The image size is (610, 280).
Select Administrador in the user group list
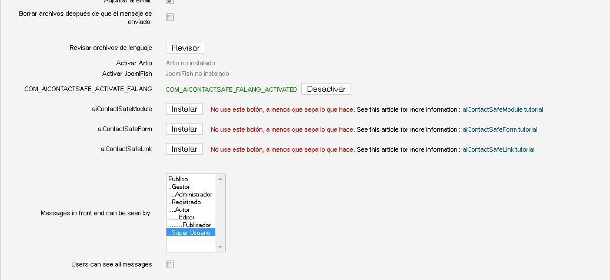pyautogui.click(x=191, y=195)
